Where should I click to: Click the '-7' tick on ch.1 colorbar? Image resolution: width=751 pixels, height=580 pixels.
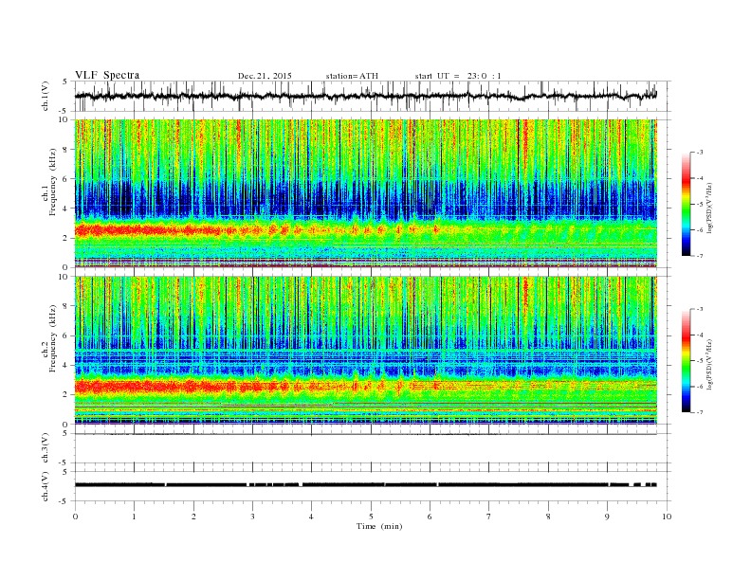(x=700, y=256)
